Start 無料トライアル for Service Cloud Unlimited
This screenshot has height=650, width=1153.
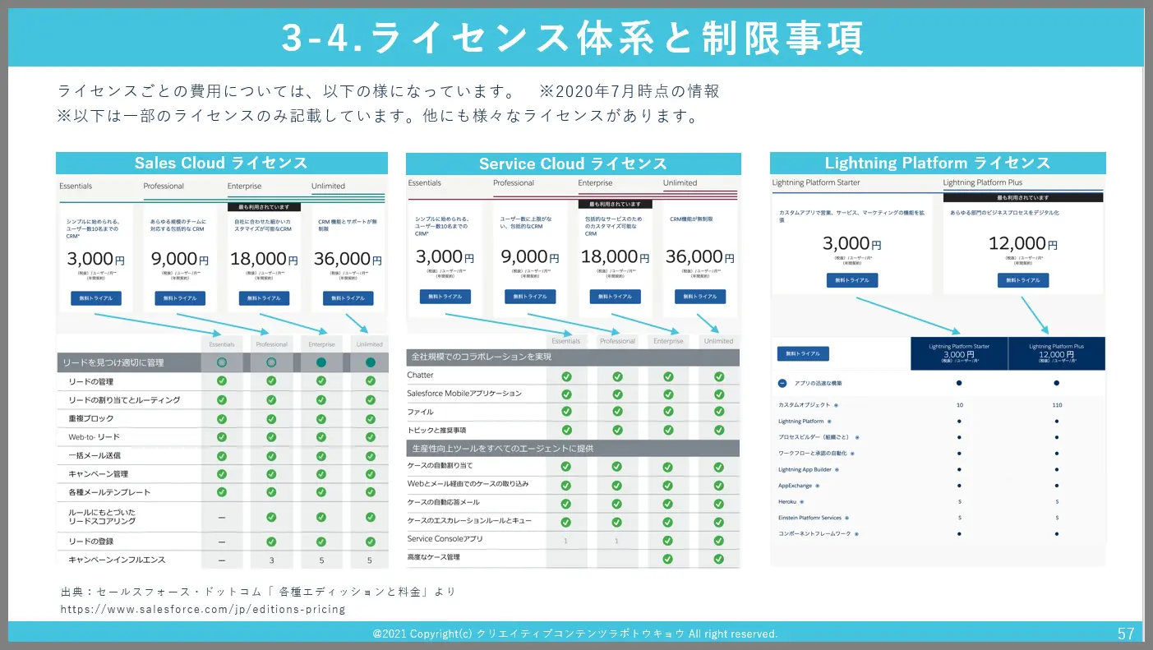(x=700, y=297)
